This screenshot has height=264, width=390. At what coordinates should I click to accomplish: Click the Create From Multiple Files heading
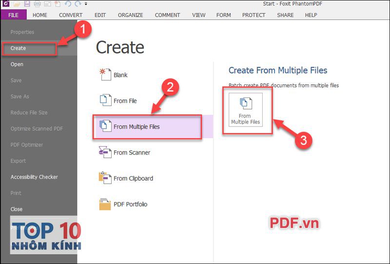pos(278,70)
